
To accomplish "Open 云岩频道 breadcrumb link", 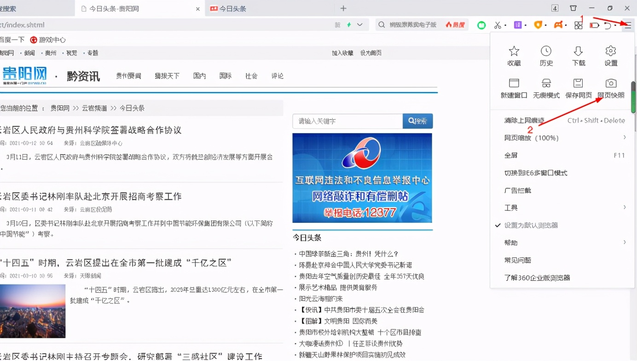I will click(94, 108).
